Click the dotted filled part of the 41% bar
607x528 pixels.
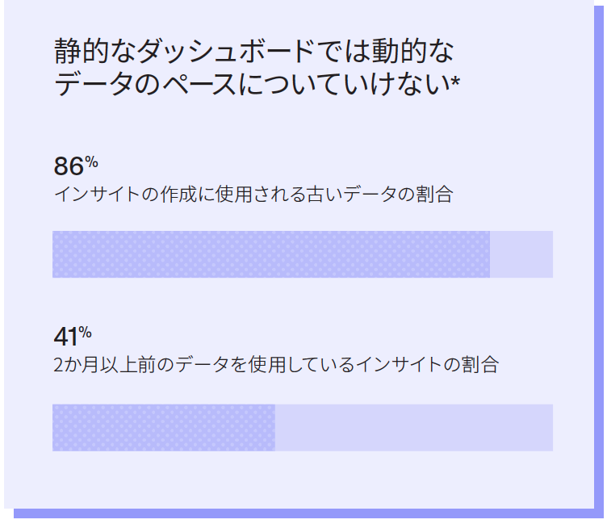point(164,428)
